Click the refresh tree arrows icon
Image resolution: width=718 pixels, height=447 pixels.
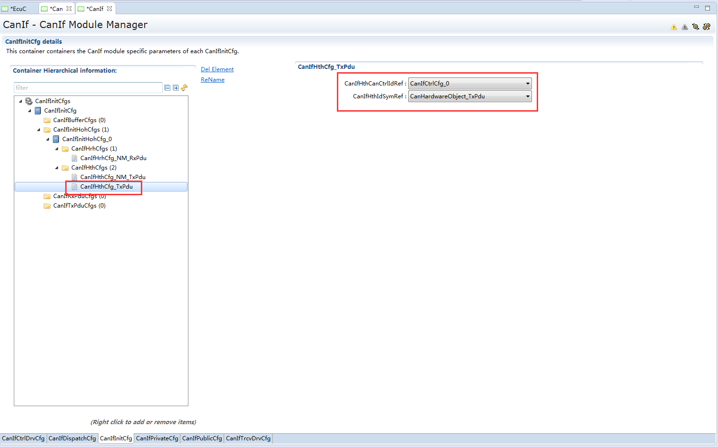(184, 87)
